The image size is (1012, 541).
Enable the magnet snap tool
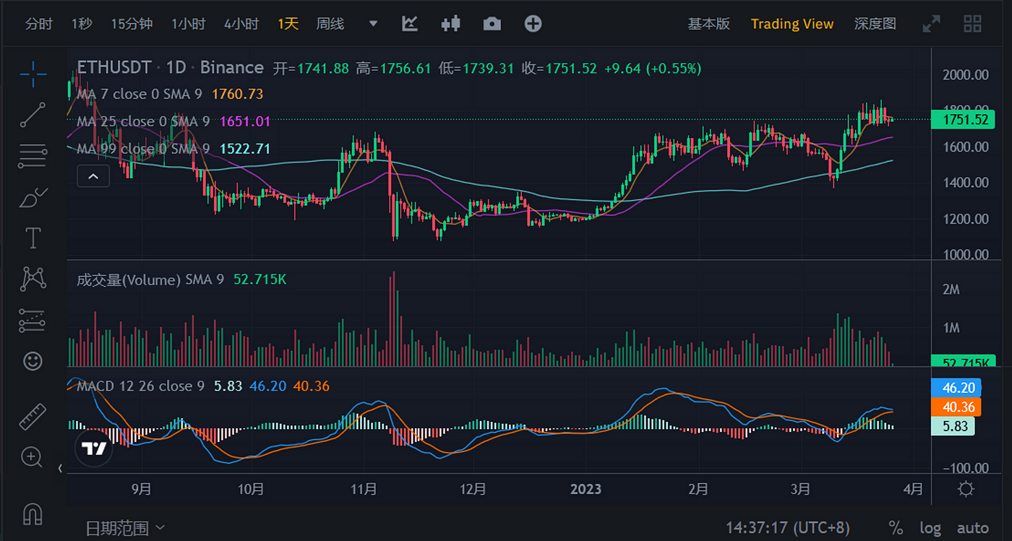click(x=33, y=514)
